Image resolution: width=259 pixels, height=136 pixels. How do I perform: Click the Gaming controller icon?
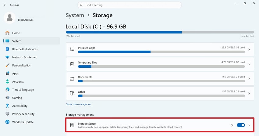(7, 98)
